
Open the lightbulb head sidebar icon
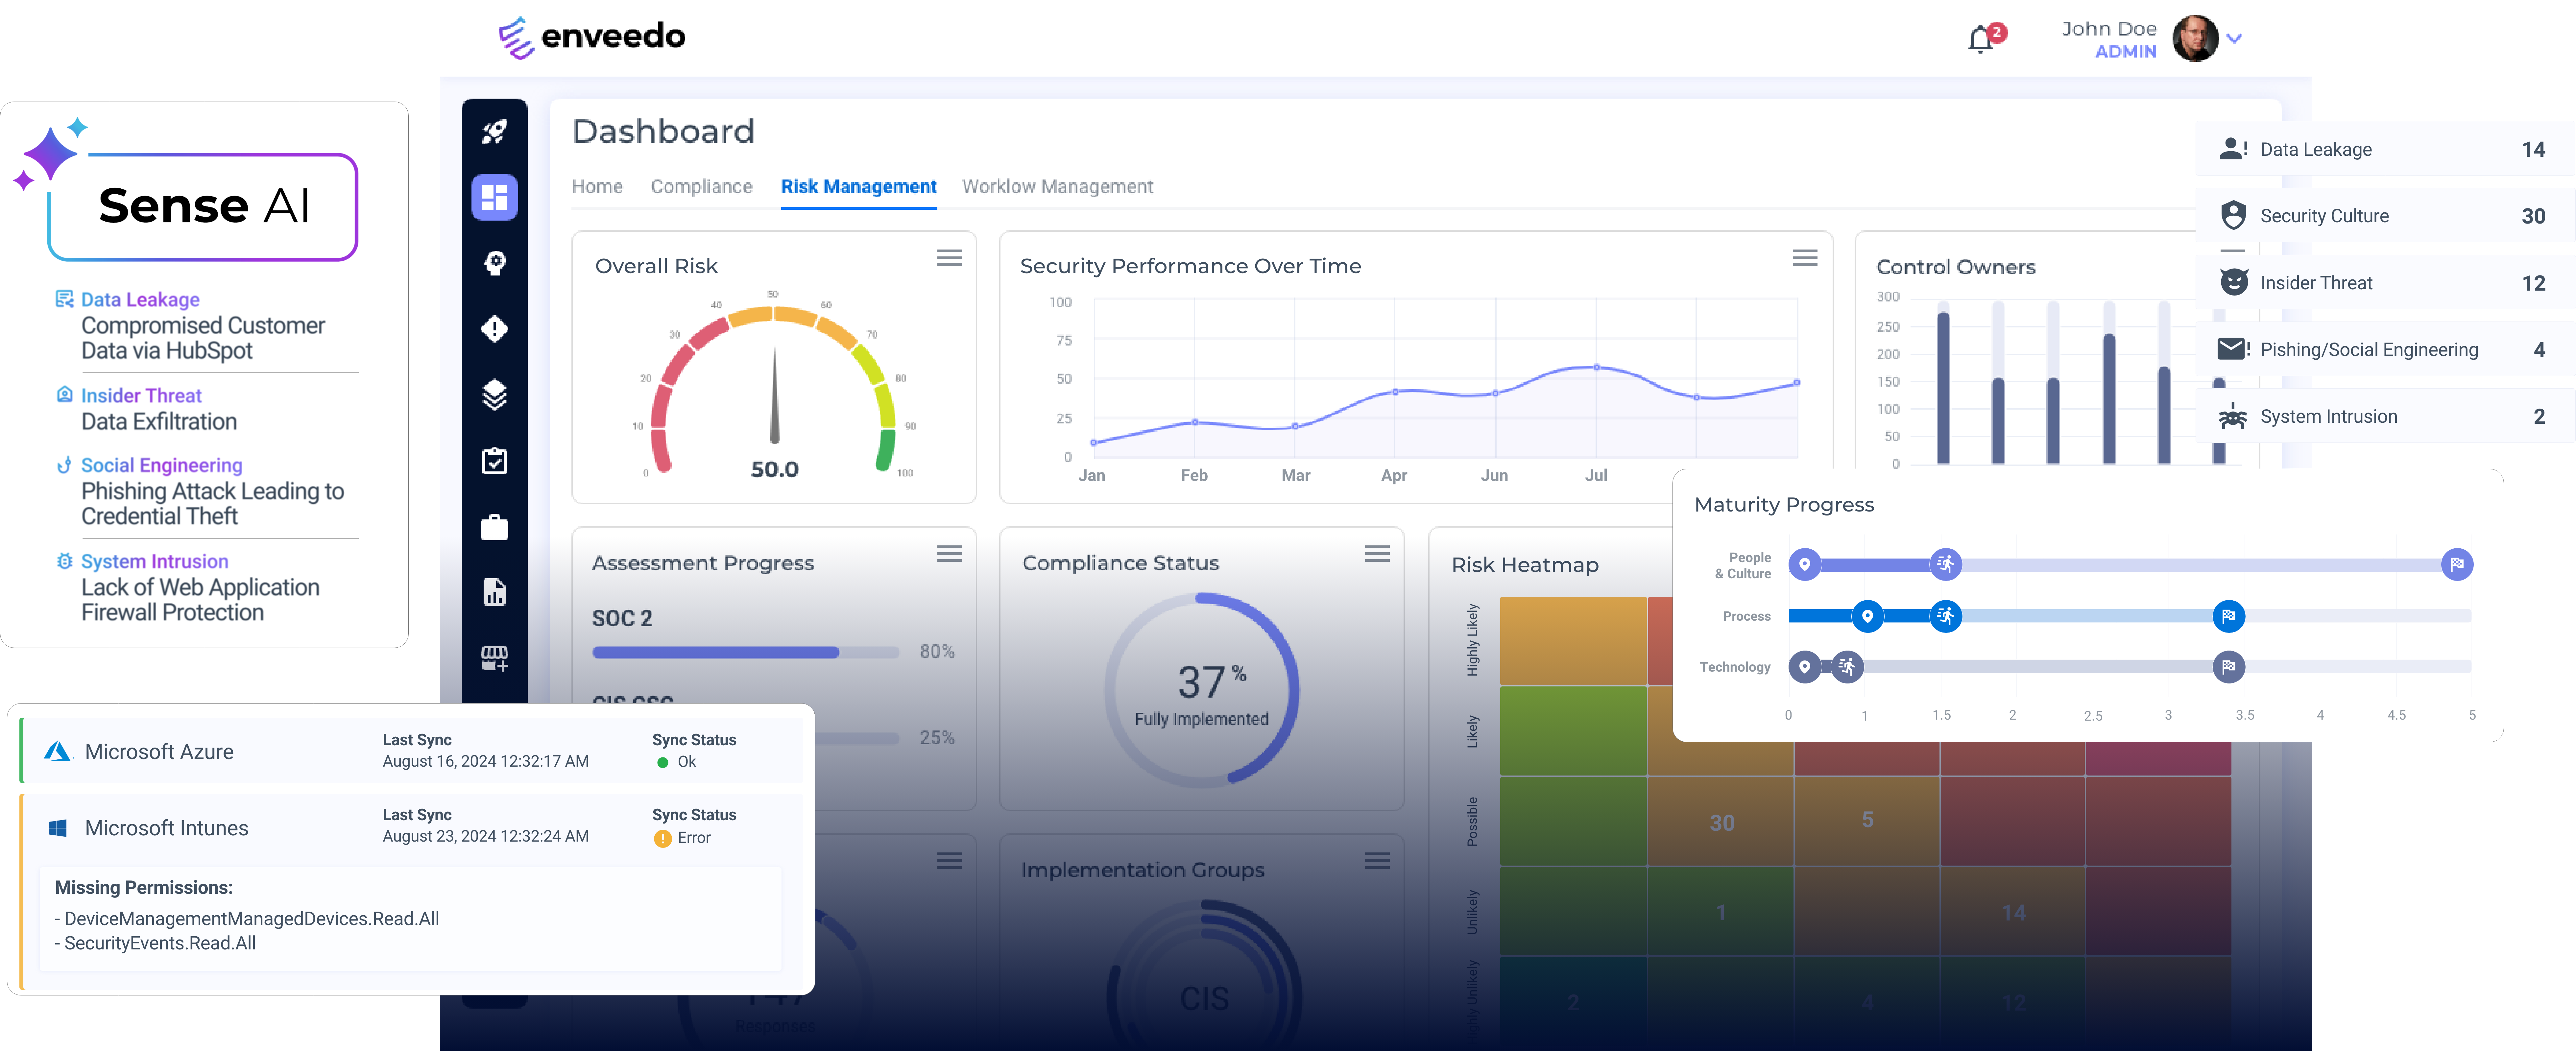click(494, 263)
